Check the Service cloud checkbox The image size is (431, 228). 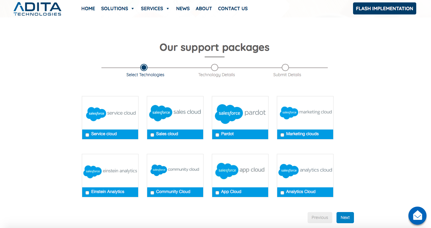point(87,135)
